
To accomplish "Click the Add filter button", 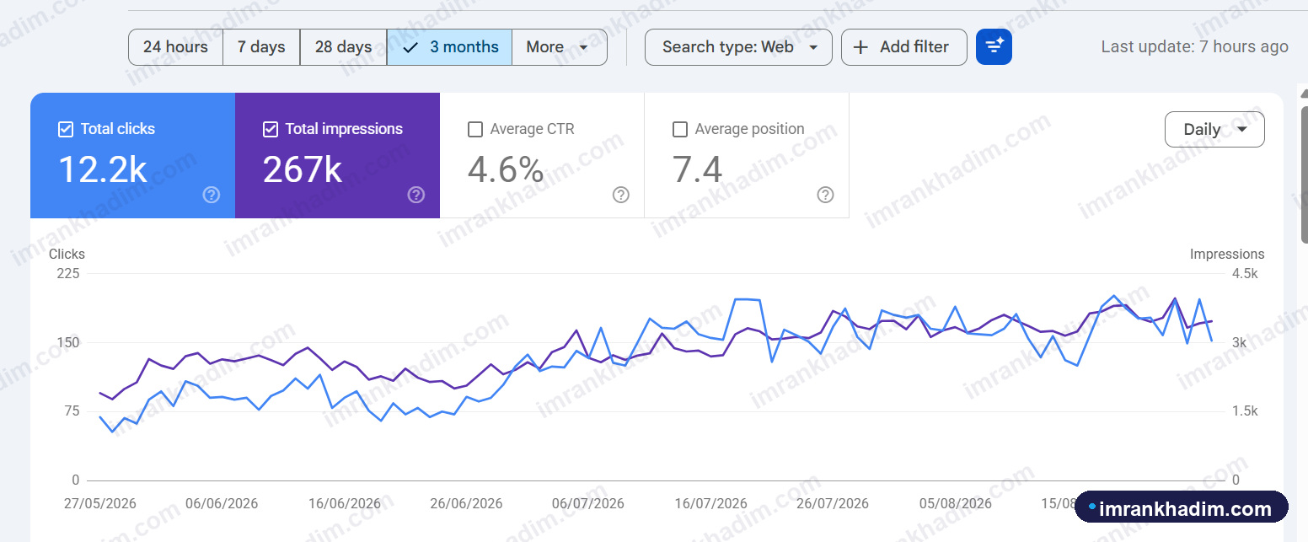I will (x=903, y=47).
